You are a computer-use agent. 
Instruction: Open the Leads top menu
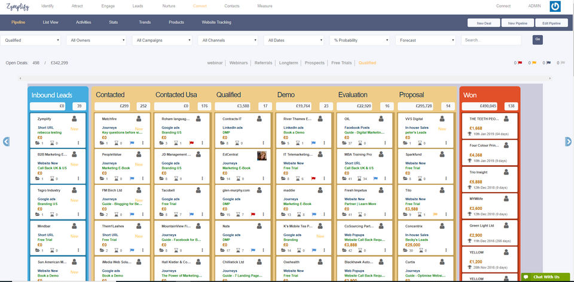[138, 6]
